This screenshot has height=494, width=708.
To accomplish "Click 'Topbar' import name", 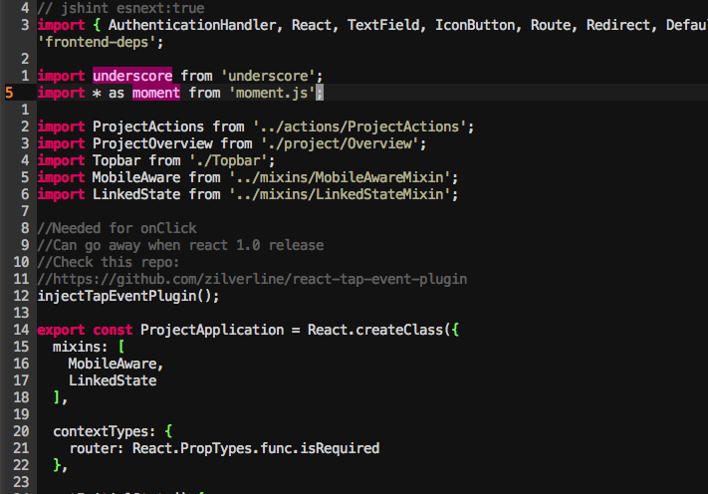I will (117, 160).
